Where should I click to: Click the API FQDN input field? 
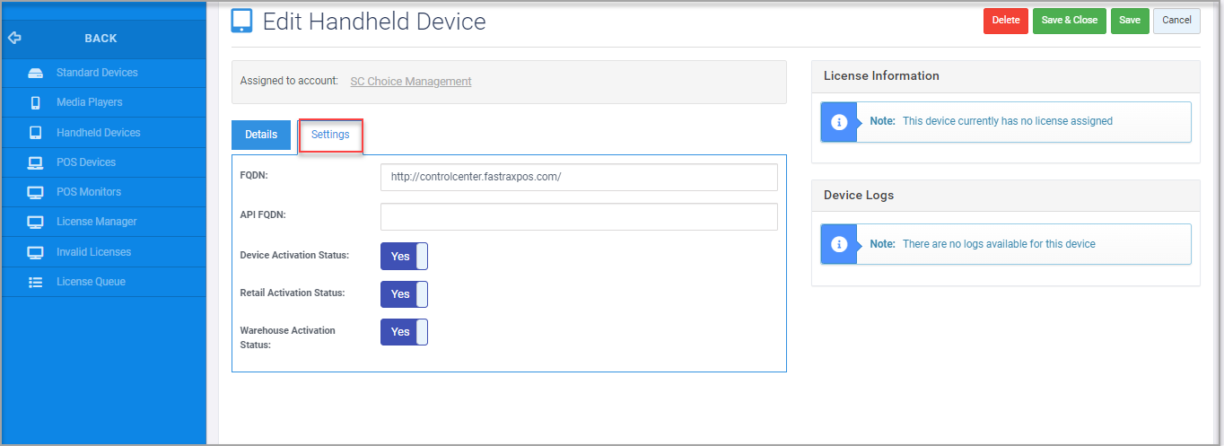point(579,217)
